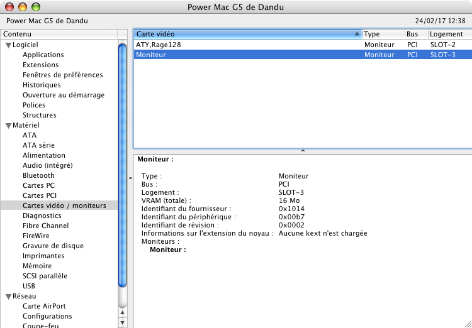Click the yellow minimize window button

(x=23, y=7)
